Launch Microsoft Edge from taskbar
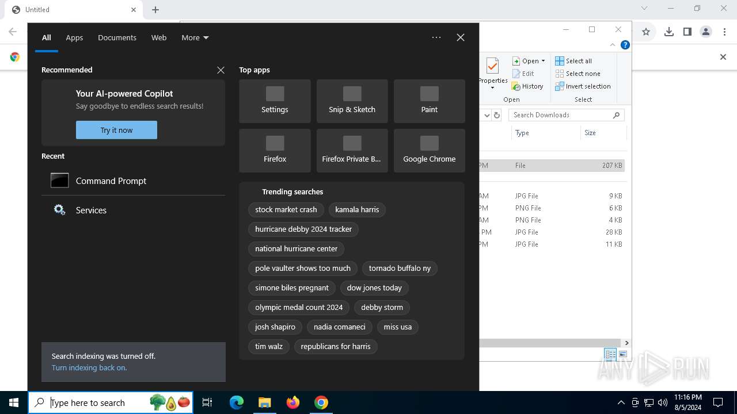Viewport: 737px width, 414px height. [x=237, y=402]
